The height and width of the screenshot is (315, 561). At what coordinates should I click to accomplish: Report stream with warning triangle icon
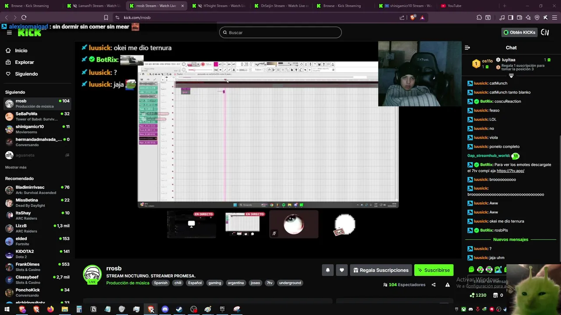(447, 285)
